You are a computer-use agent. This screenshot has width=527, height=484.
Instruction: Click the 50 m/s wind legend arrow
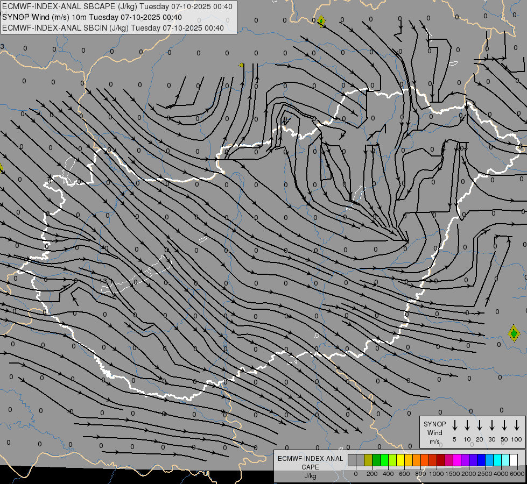(x=504, y=425)
